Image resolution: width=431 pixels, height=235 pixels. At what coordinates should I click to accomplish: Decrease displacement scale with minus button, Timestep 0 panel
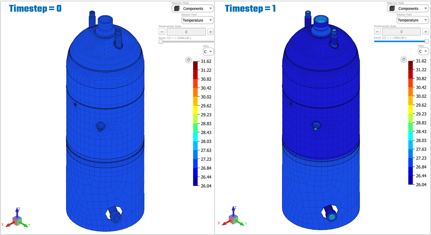pos(162,32)
